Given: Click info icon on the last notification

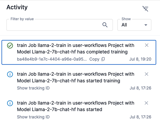Looking at the screenshot, I should click(10, 103).
